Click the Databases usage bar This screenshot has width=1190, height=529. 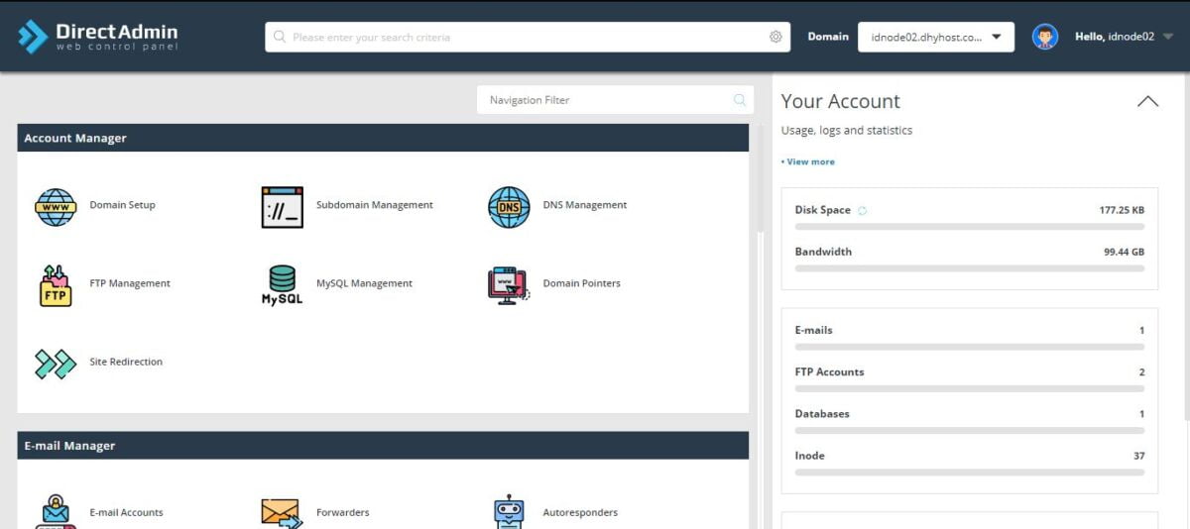pos(970,430)
